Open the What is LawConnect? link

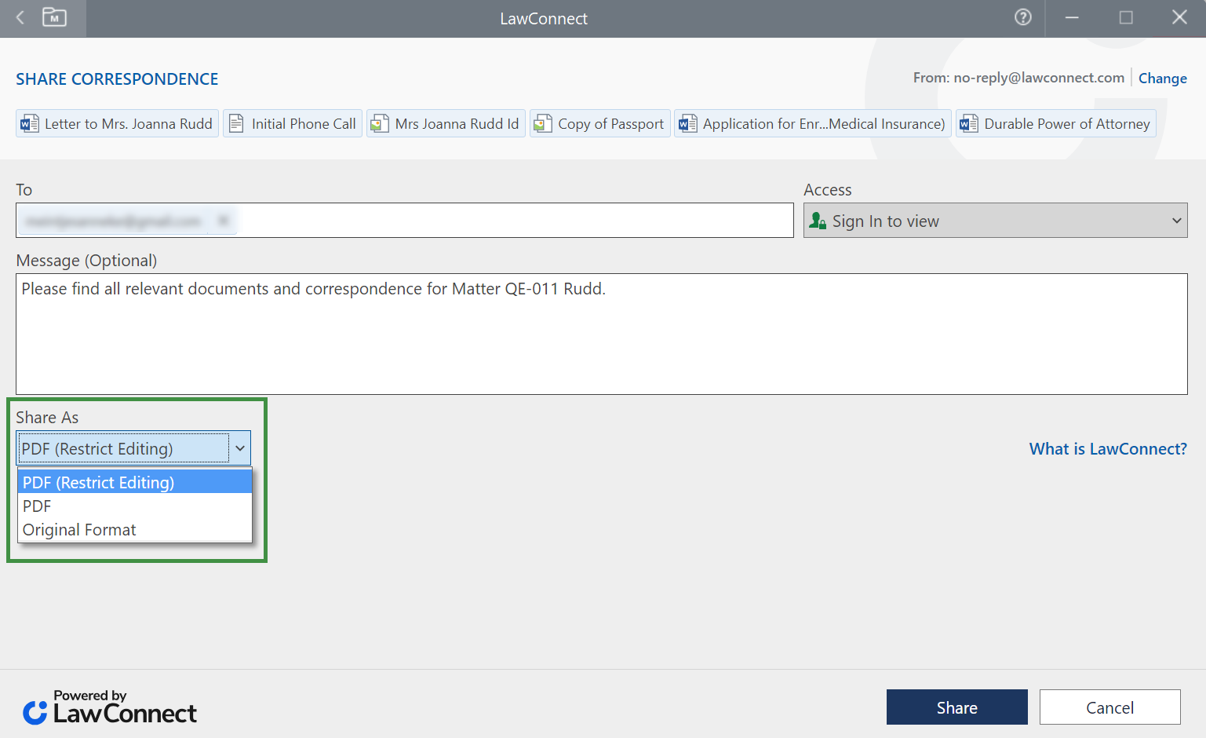[x=1107, y=449]
